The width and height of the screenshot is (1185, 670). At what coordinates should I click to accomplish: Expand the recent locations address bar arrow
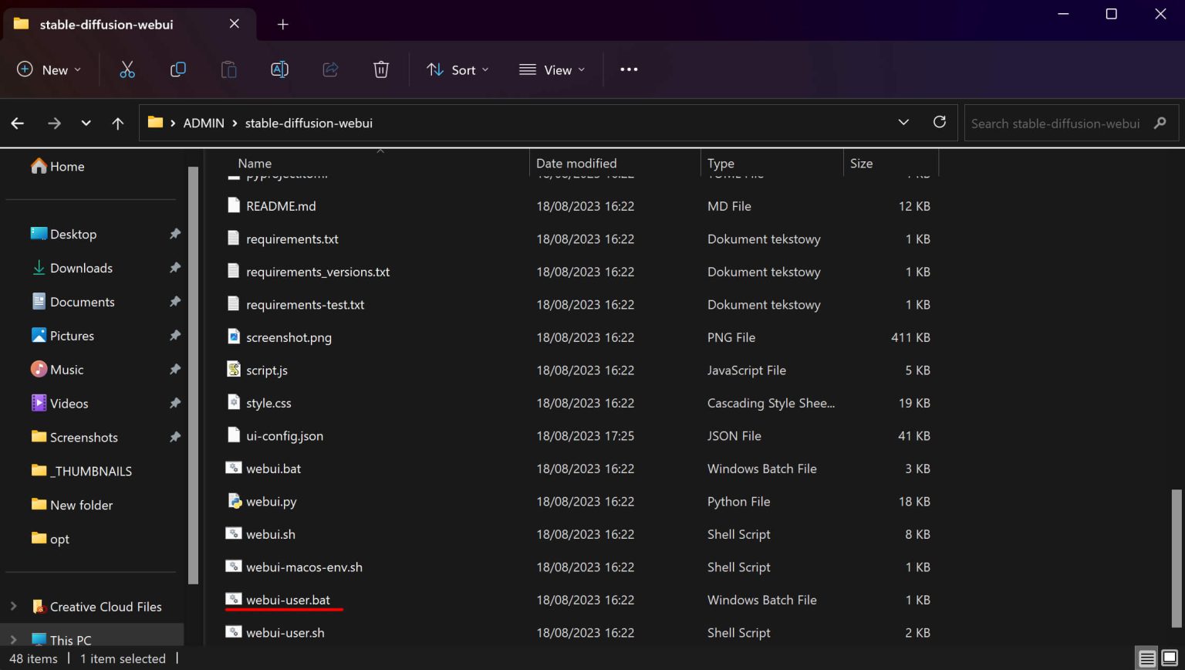pos(903,122)
